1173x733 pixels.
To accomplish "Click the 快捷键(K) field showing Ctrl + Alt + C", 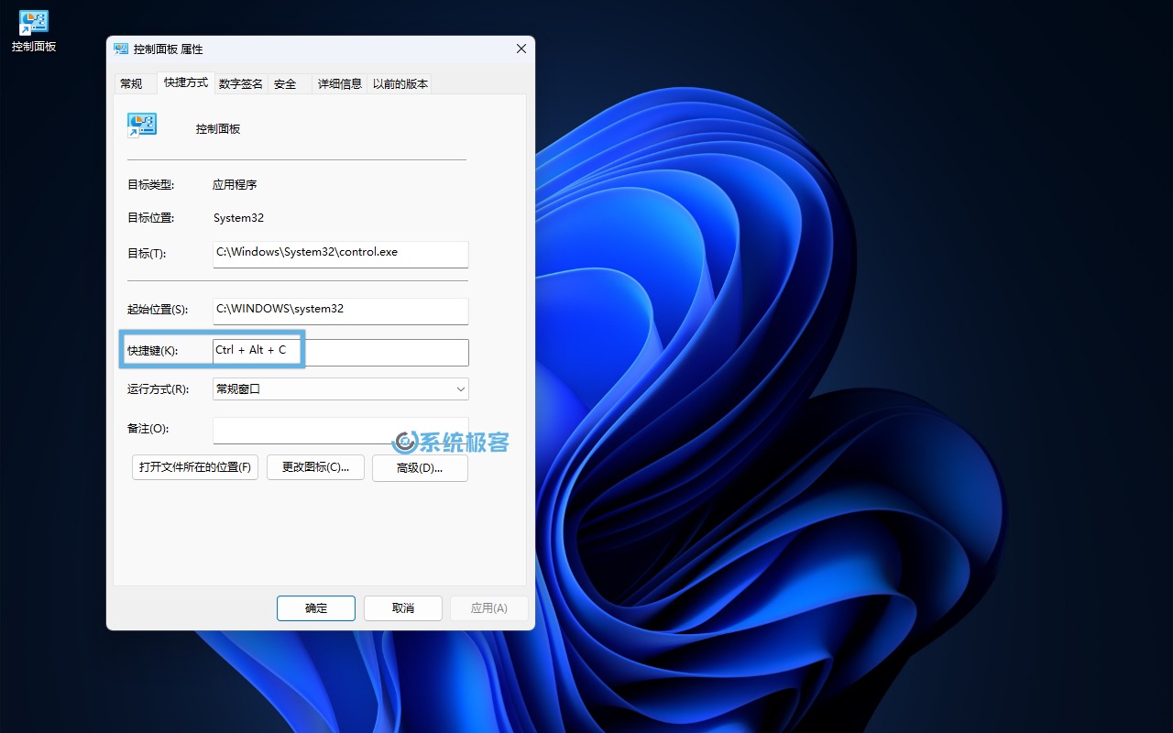I will click(340, 351).
